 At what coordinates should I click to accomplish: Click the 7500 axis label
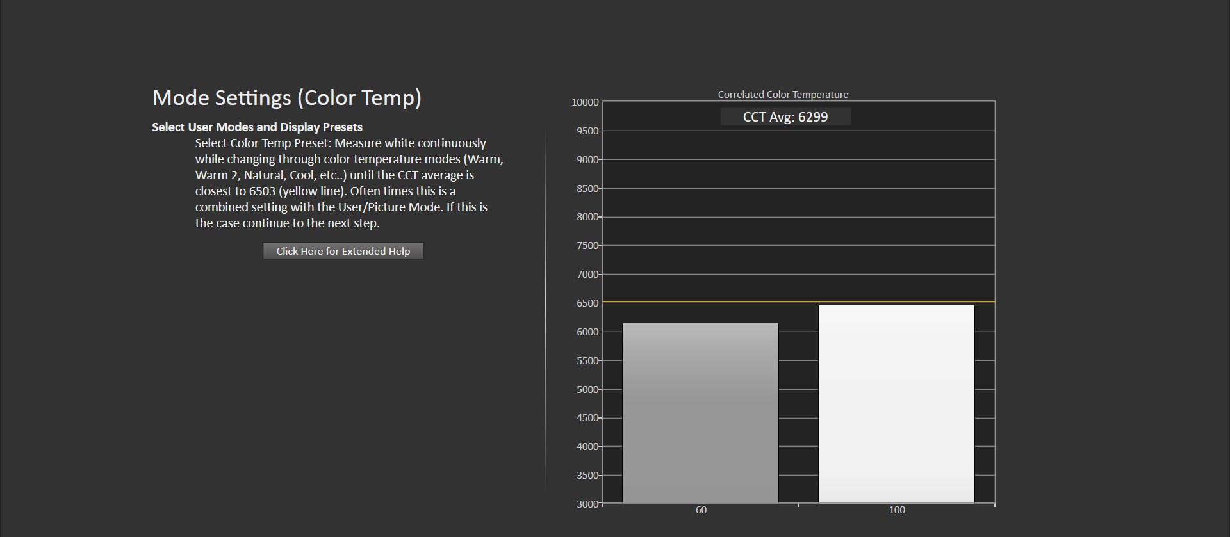[587, 245]
